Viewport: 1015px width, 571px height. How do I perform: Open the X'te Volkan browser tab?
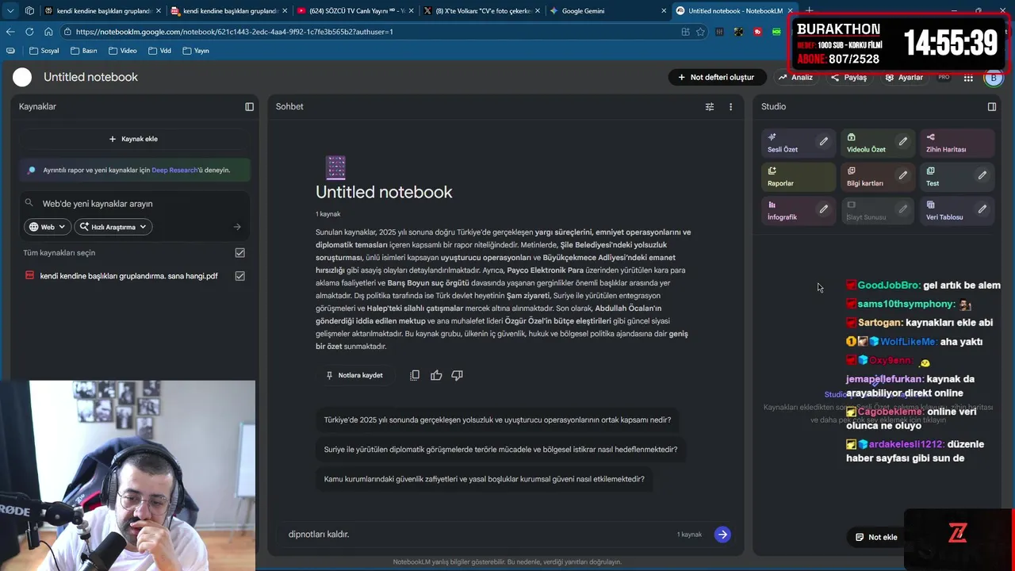point(481,11)
